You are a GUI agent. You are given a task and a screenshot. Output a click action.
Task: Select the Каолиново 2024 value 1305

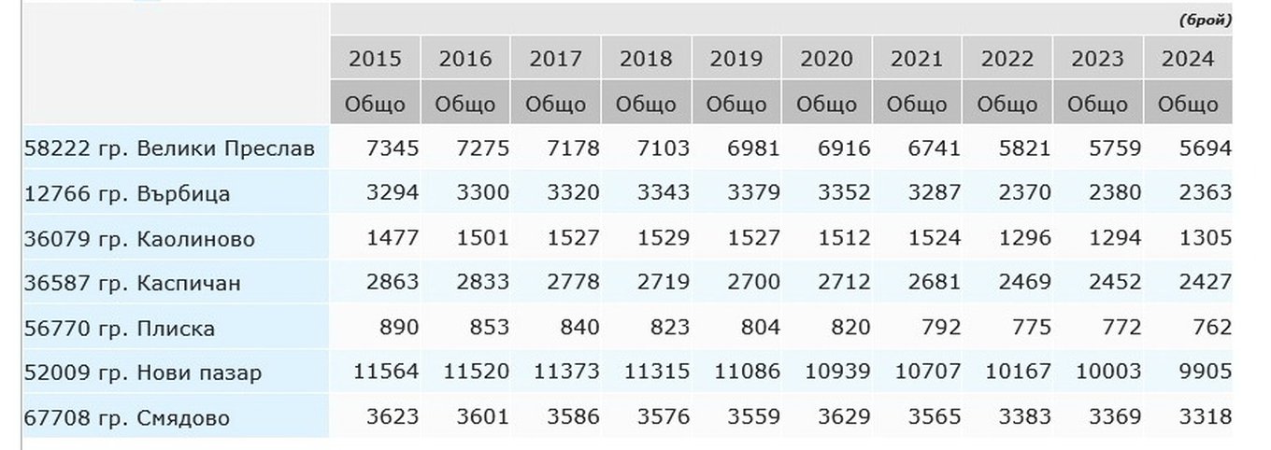(1206, 238)
